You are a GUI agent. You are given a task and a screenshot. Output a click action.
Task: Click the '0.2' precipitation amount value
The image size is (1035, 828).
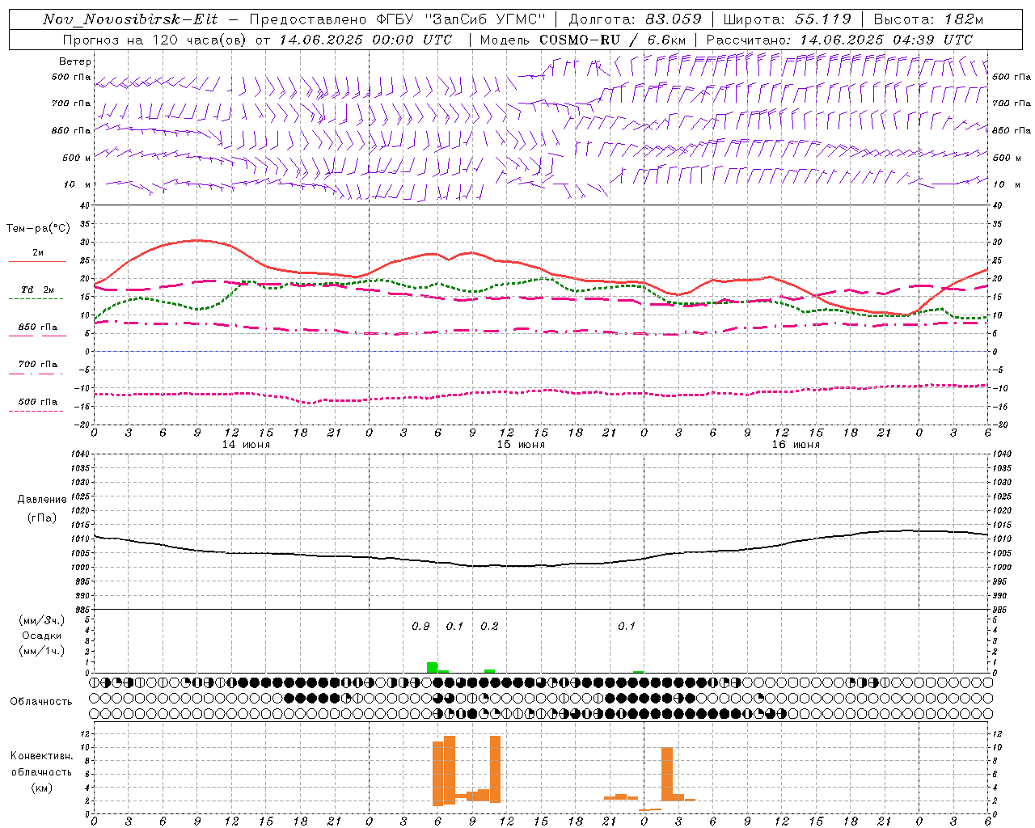tap(489, 627)
